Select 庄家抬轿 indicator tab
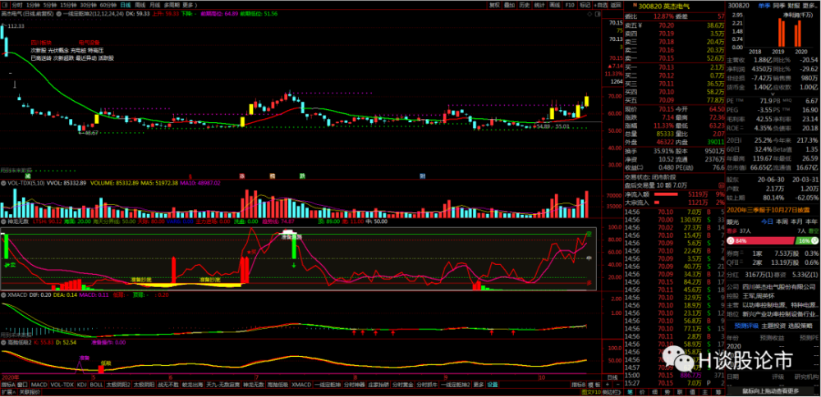Image resolution: width=821 pixels, height=397 pixels. tap(379, 385)
